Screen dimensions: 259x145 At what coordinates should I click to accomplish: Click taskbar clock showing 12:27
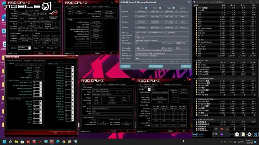click(x=249, y=142)
